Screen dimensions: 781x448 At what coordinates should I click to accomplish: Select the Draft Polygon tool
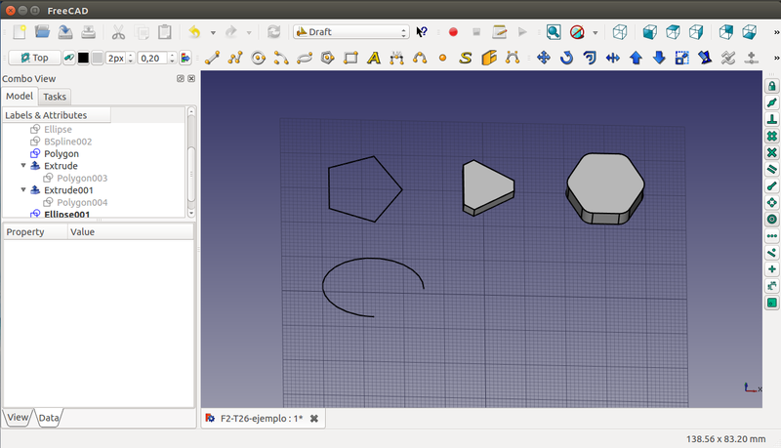[x=327, y=58]
